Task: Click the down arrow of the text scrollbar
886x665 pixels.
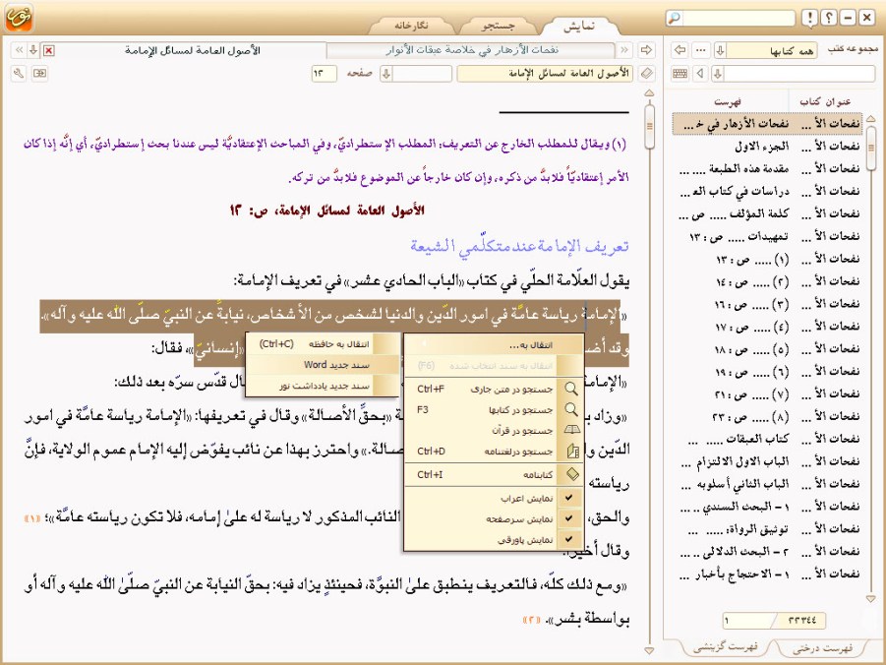Action: click(x=649, y=651)
